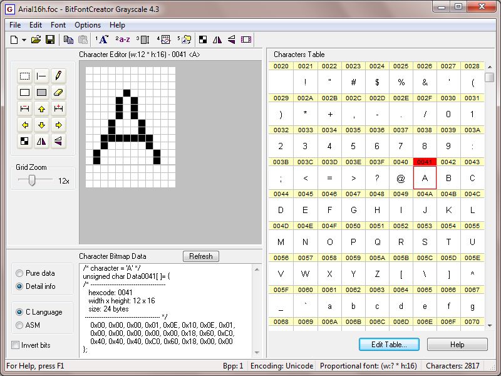Click the Grid Zoom slider handle

(31, 180)
